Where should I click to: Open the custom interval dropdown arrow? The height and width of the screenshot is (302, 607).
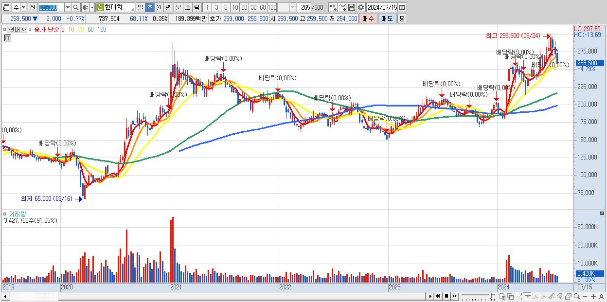point(292,7)
